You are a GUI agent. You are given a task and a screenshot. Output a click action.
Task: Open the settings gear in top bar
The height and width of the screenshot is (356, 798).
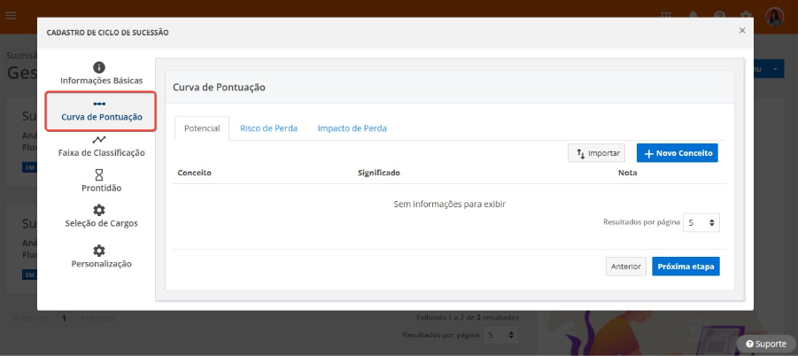point(746,15)
